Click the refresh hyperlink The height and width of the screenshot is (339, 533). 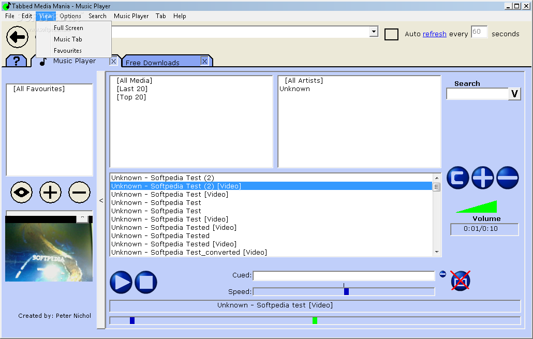tap(435, 34)
